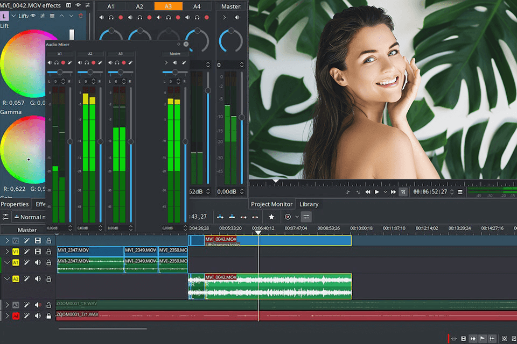Expand Master section arrow in Audio Mixer

tap(166, 62)
